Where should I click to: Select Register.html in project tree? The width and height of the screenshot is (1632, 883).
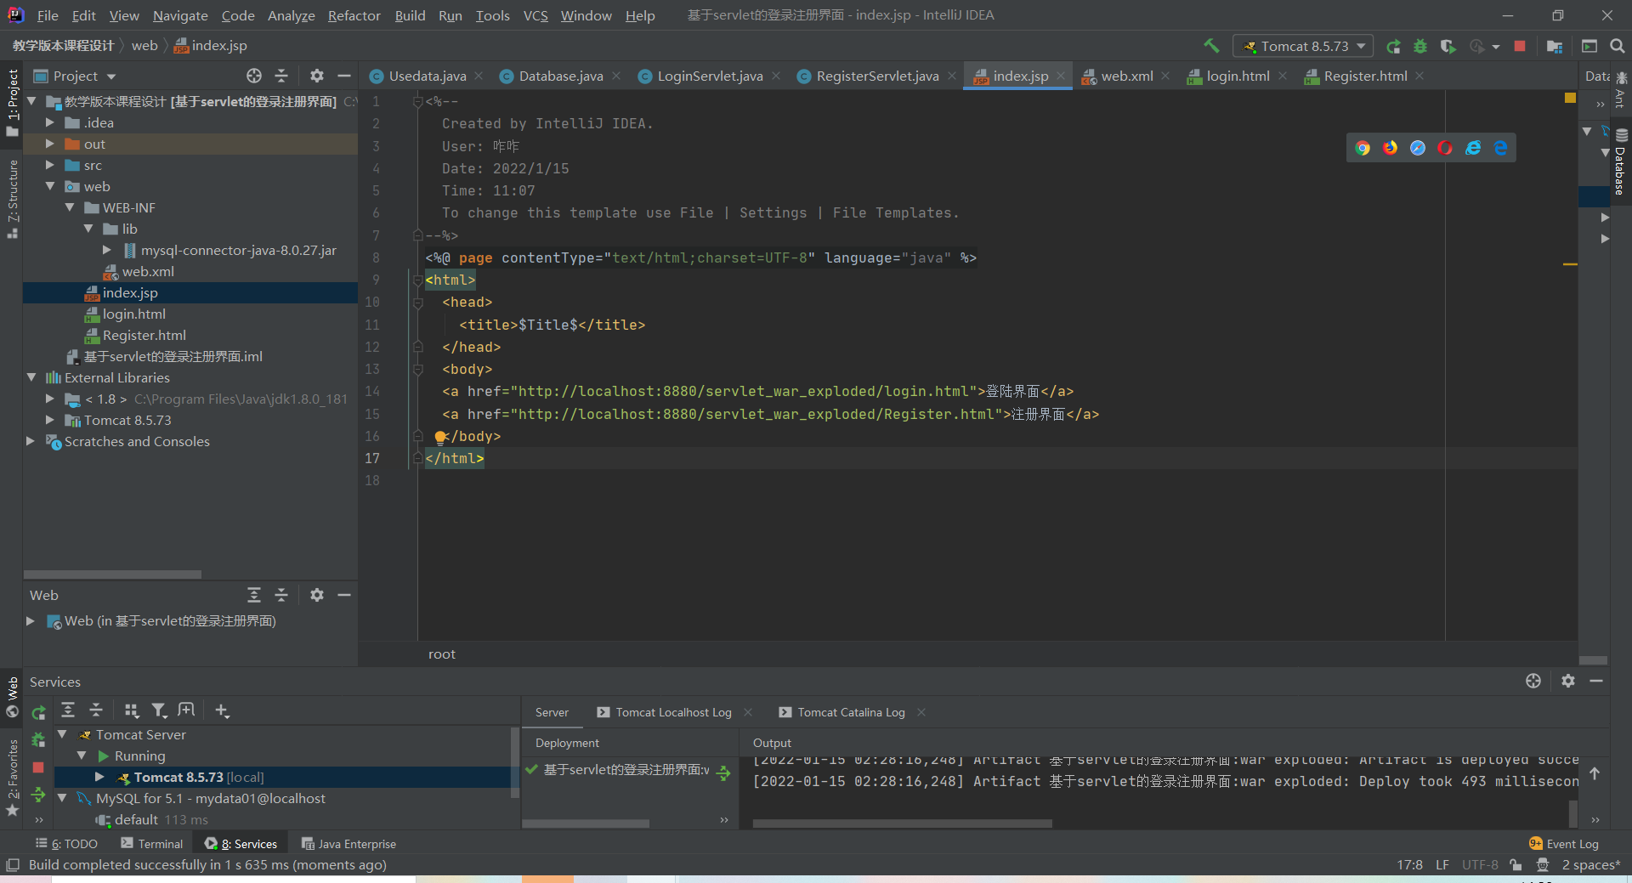tap(144, 335)
